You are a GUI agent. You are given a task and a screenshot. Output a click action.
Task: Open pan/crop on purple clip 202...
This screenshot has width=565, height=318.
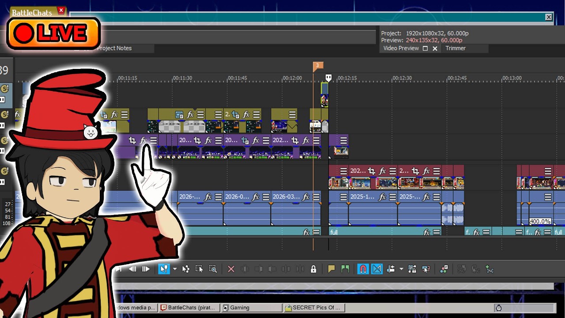pos(296,140)
